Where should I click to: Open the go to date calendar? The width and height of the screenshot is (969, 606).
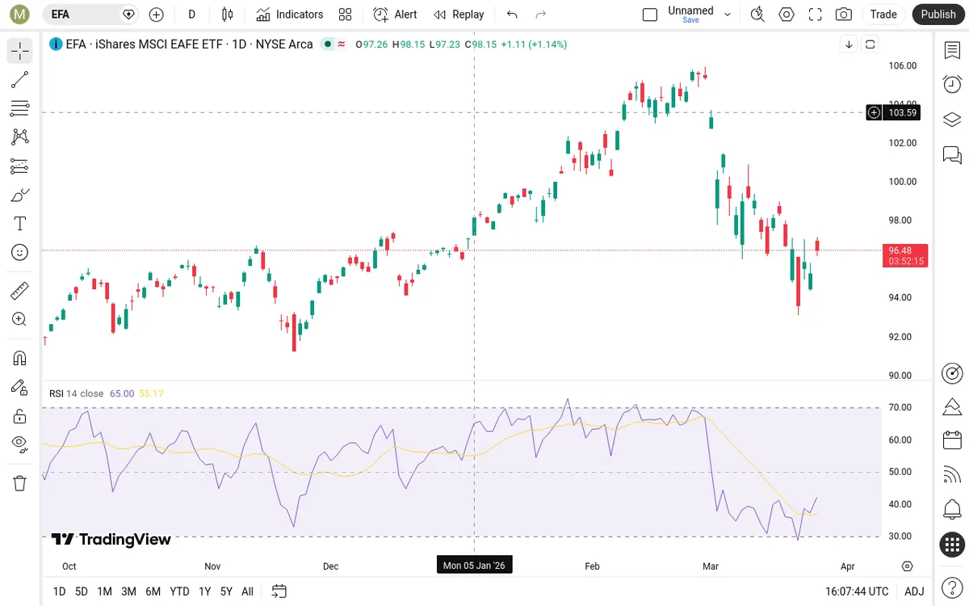pos(279,591)
